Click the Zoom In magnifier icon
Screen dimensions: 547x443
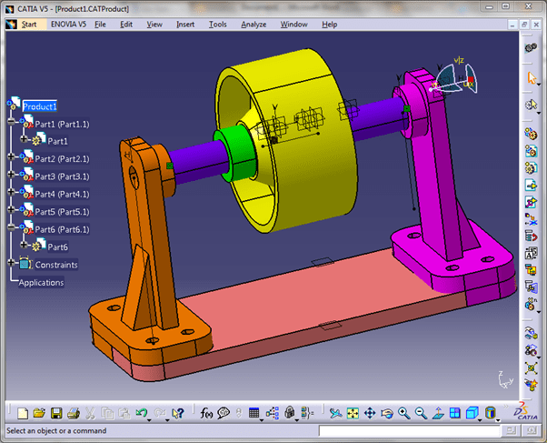[403, 414]
